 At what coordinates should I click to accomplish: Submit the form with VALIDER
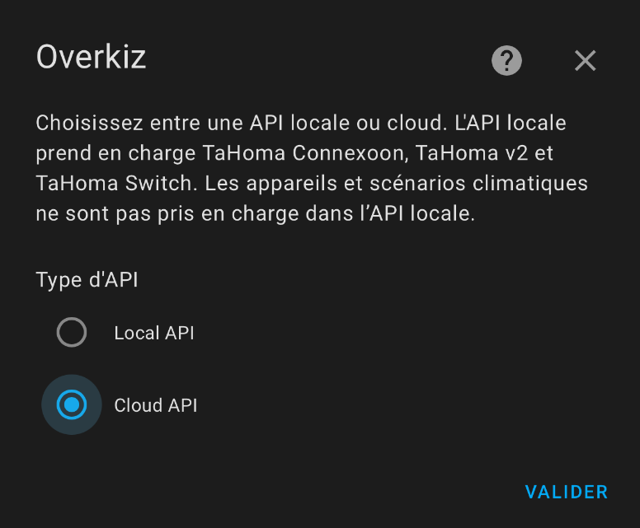(x=566, y=492)
